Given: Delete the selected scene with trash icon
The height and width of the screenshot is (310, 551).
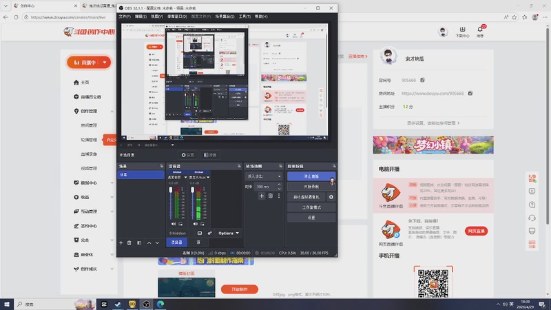Looking at the screenshot, I should tap(129, 243).
